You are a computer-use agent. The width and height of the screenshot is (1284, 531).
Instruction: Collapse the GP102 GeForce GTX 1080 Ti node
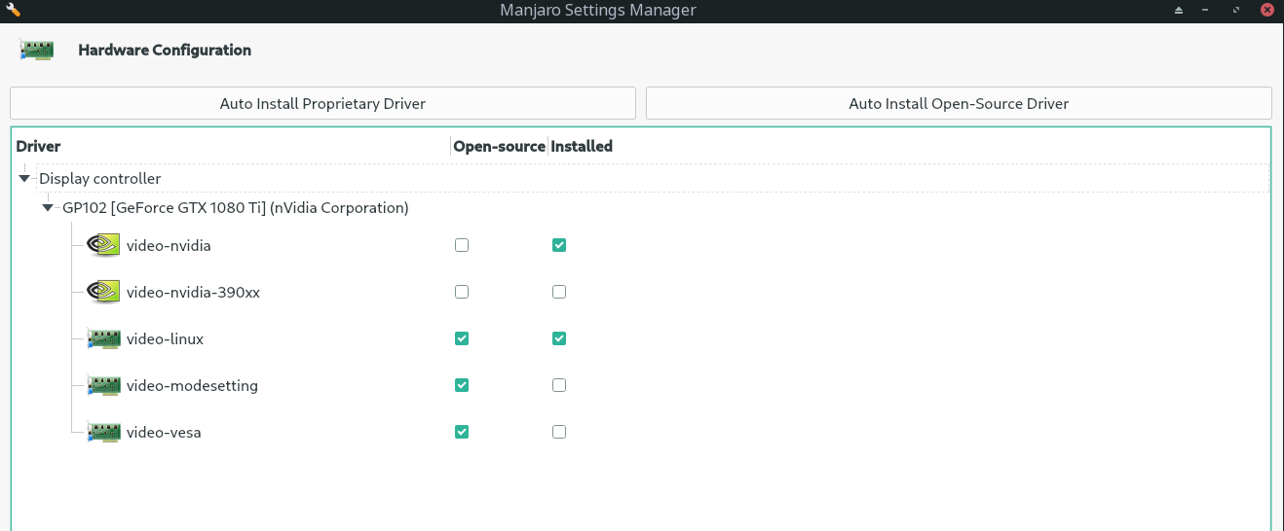[48, 208]
